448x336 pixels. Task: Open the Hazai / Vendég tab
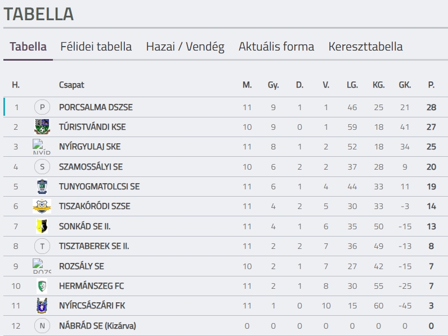pyautogui.click(x=185, y=47)
